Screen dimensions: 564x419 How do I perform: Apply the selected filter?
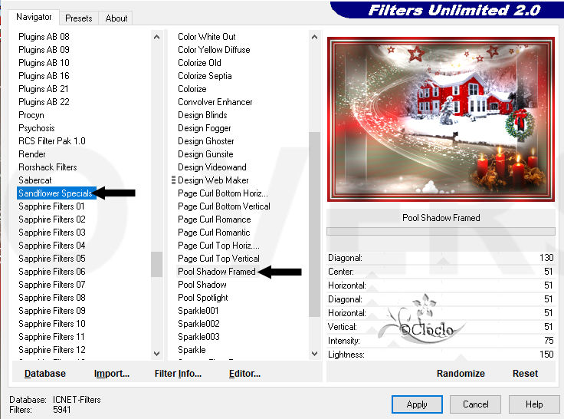pyautogui.click(x=417, y=404)
